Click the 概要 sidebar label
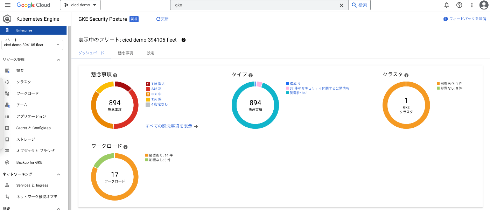This screenshot has width=490, height=210. [x=20, y=71]
